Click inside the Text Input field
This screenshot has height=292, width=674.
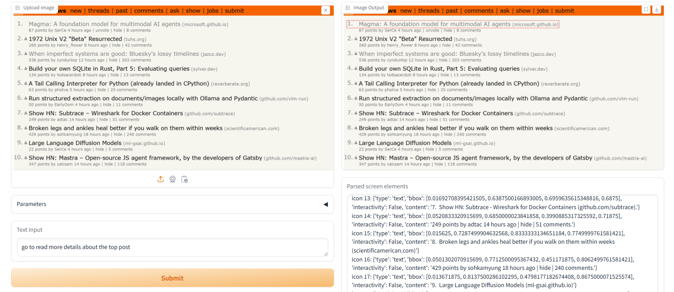click(x=172, y=247)
